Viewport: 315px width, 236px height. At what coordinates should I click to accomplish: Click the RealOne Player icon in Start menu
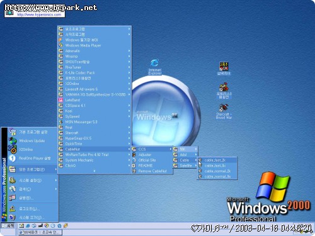[x=13, y=159]
